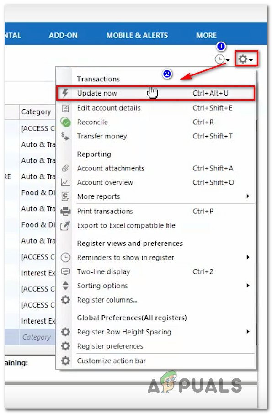Click the Register columns gear icon
This screenshot has width=272, height=414.
click(65, 300)
